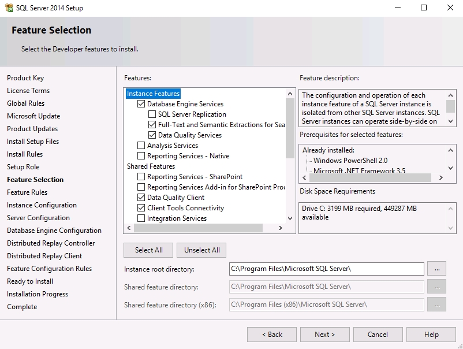Click Ready to Install step
The height and width of the screenshot is (349, 463).
click(x=30, y=281)
